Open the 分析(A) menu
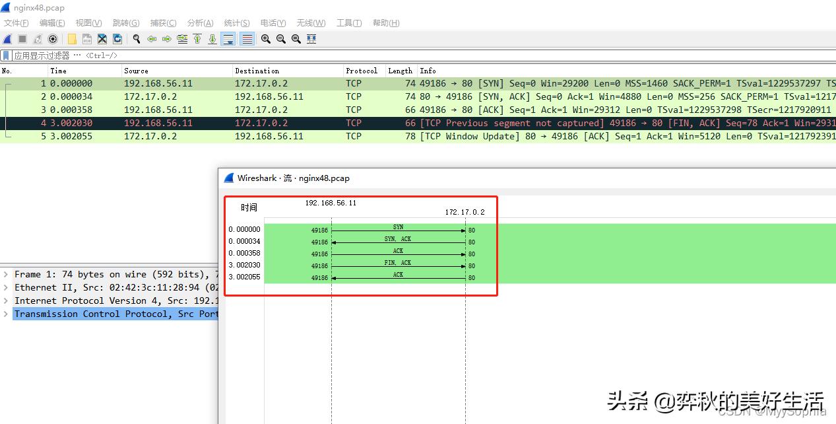Screen dimensions: 836x424 [200, 22]
